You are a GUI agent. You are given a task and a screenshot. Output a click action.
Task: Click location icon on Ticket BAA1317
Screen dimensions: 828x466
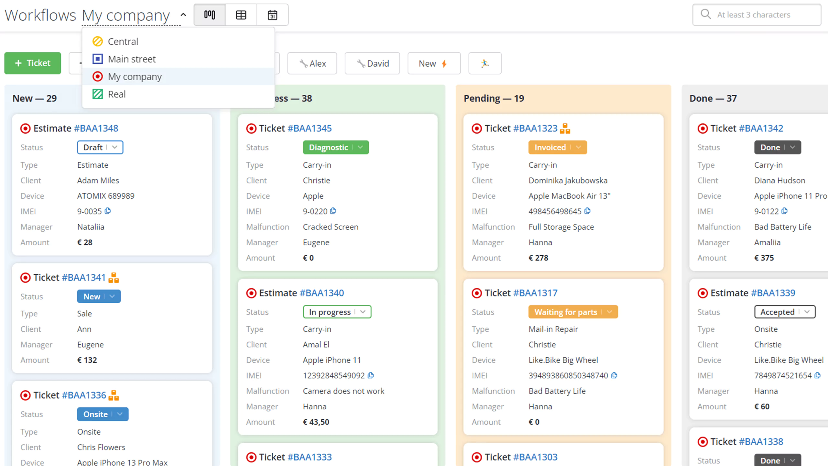pyautogui.click(x=477, y=293)
